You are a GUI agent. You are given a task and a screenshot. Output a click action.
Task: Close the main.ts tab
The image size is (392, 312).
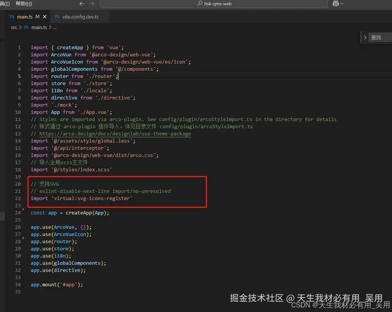(x=44, y=17)
